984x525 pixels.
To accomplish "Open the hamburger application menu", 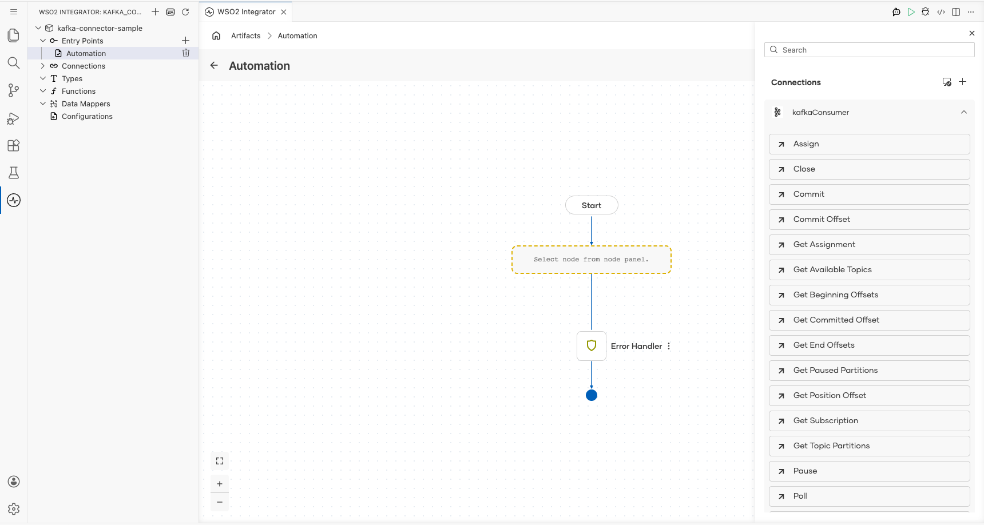I will (14, 11).
